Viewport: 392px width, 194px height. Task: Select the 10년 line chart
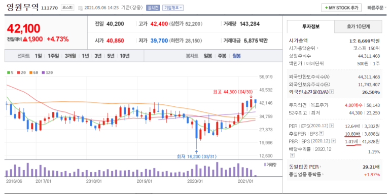pyautogui.click(x=125, y=56)
